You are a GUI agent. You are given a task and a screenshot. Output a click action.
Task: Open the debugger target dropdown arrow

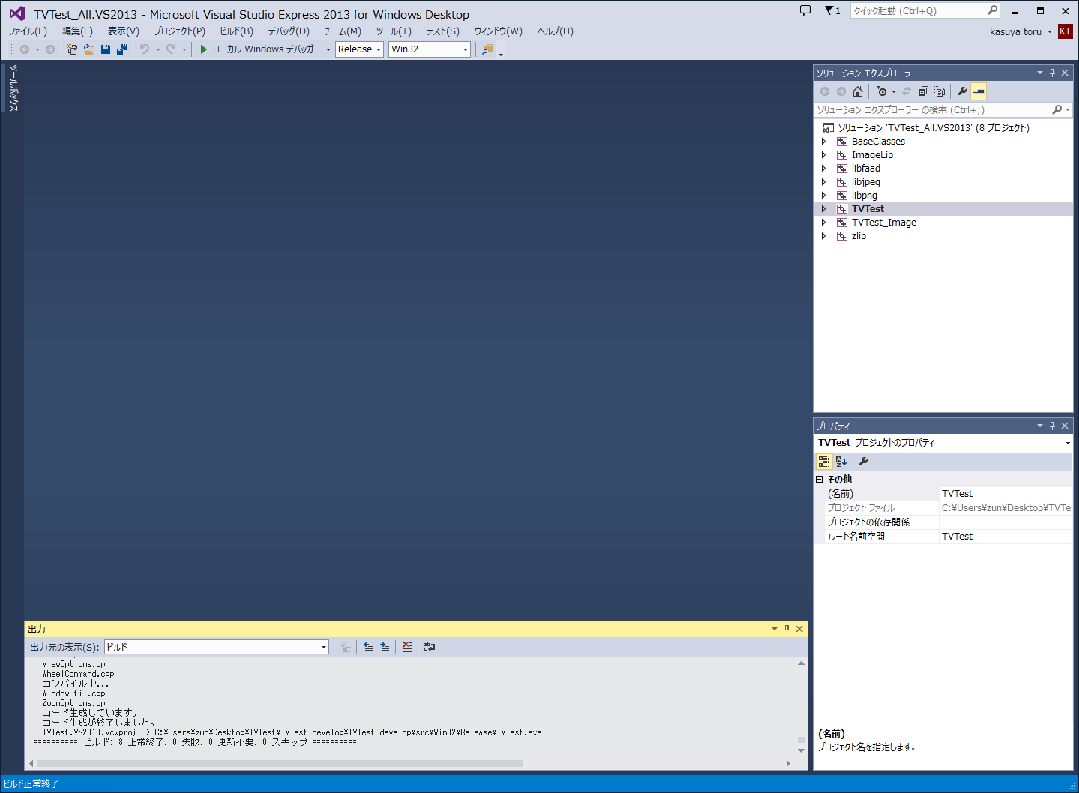pyautogui.click(x=328, y=49)
